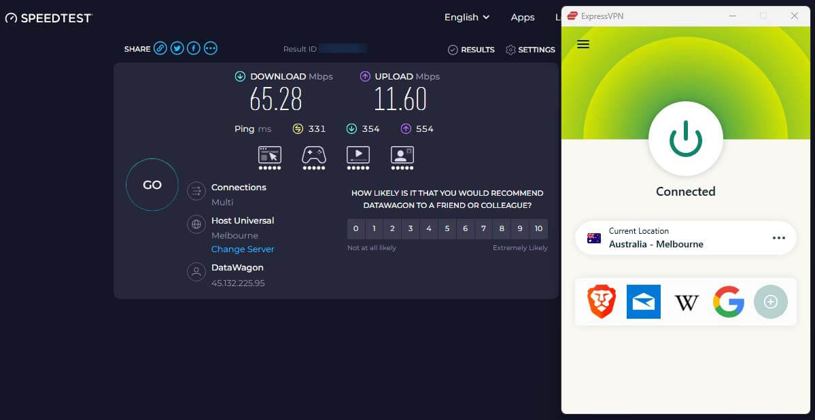Rate 1 on the recommend scale
This screenshot has width=815, height=420.
point(374,229)
